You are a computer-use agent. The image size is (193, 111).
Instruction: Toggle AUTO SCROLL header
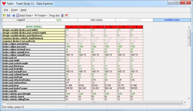click(x=33, y=27)
